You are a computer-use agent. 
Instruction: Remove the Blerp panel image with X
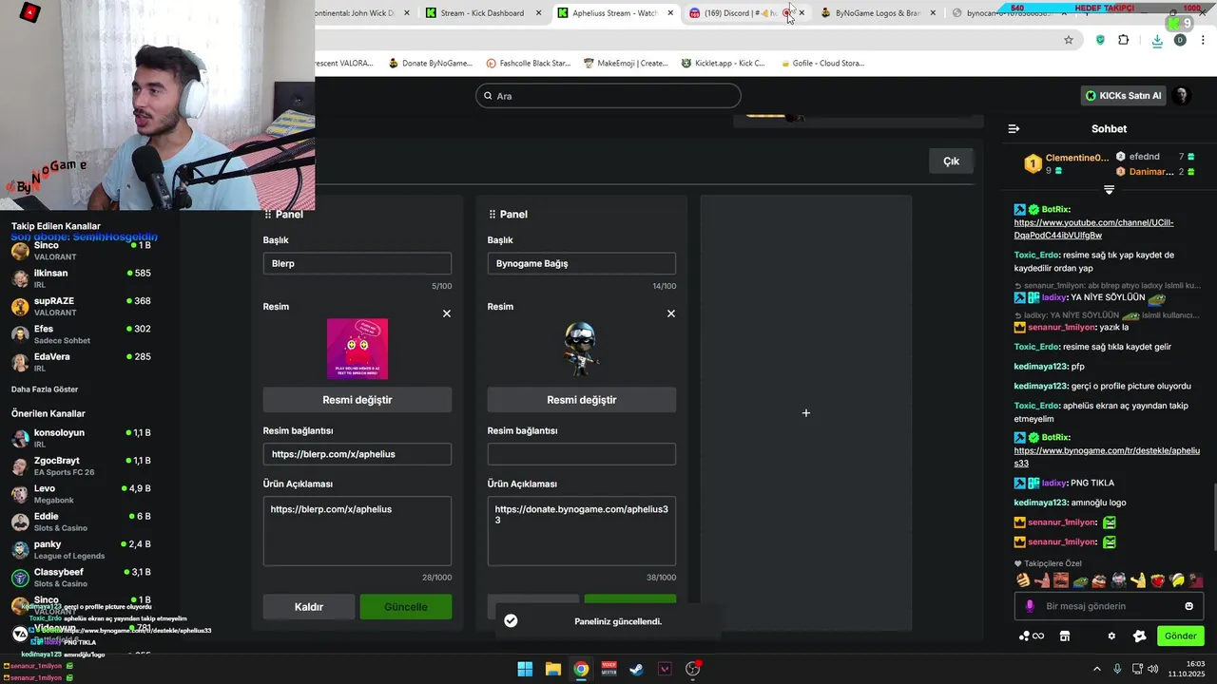(447, 313)
